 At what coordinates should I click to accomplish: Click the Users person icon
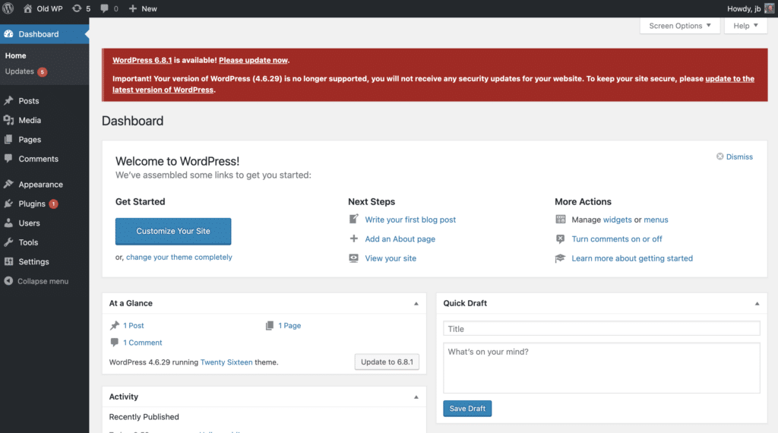(x=8, y=223)
